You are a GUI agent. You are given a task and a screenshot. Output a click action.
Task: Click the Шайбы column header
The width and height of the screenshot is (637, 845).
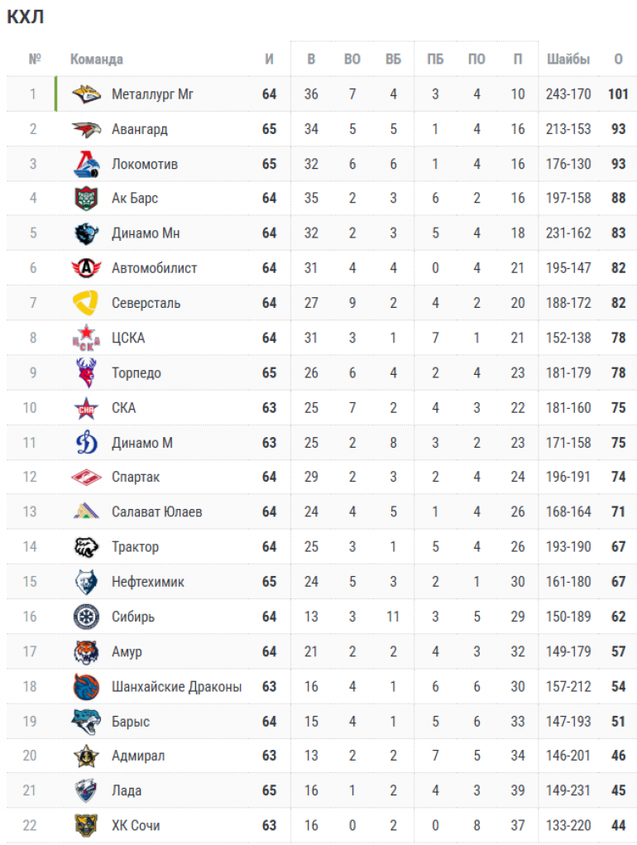click(x=568, y=60)
